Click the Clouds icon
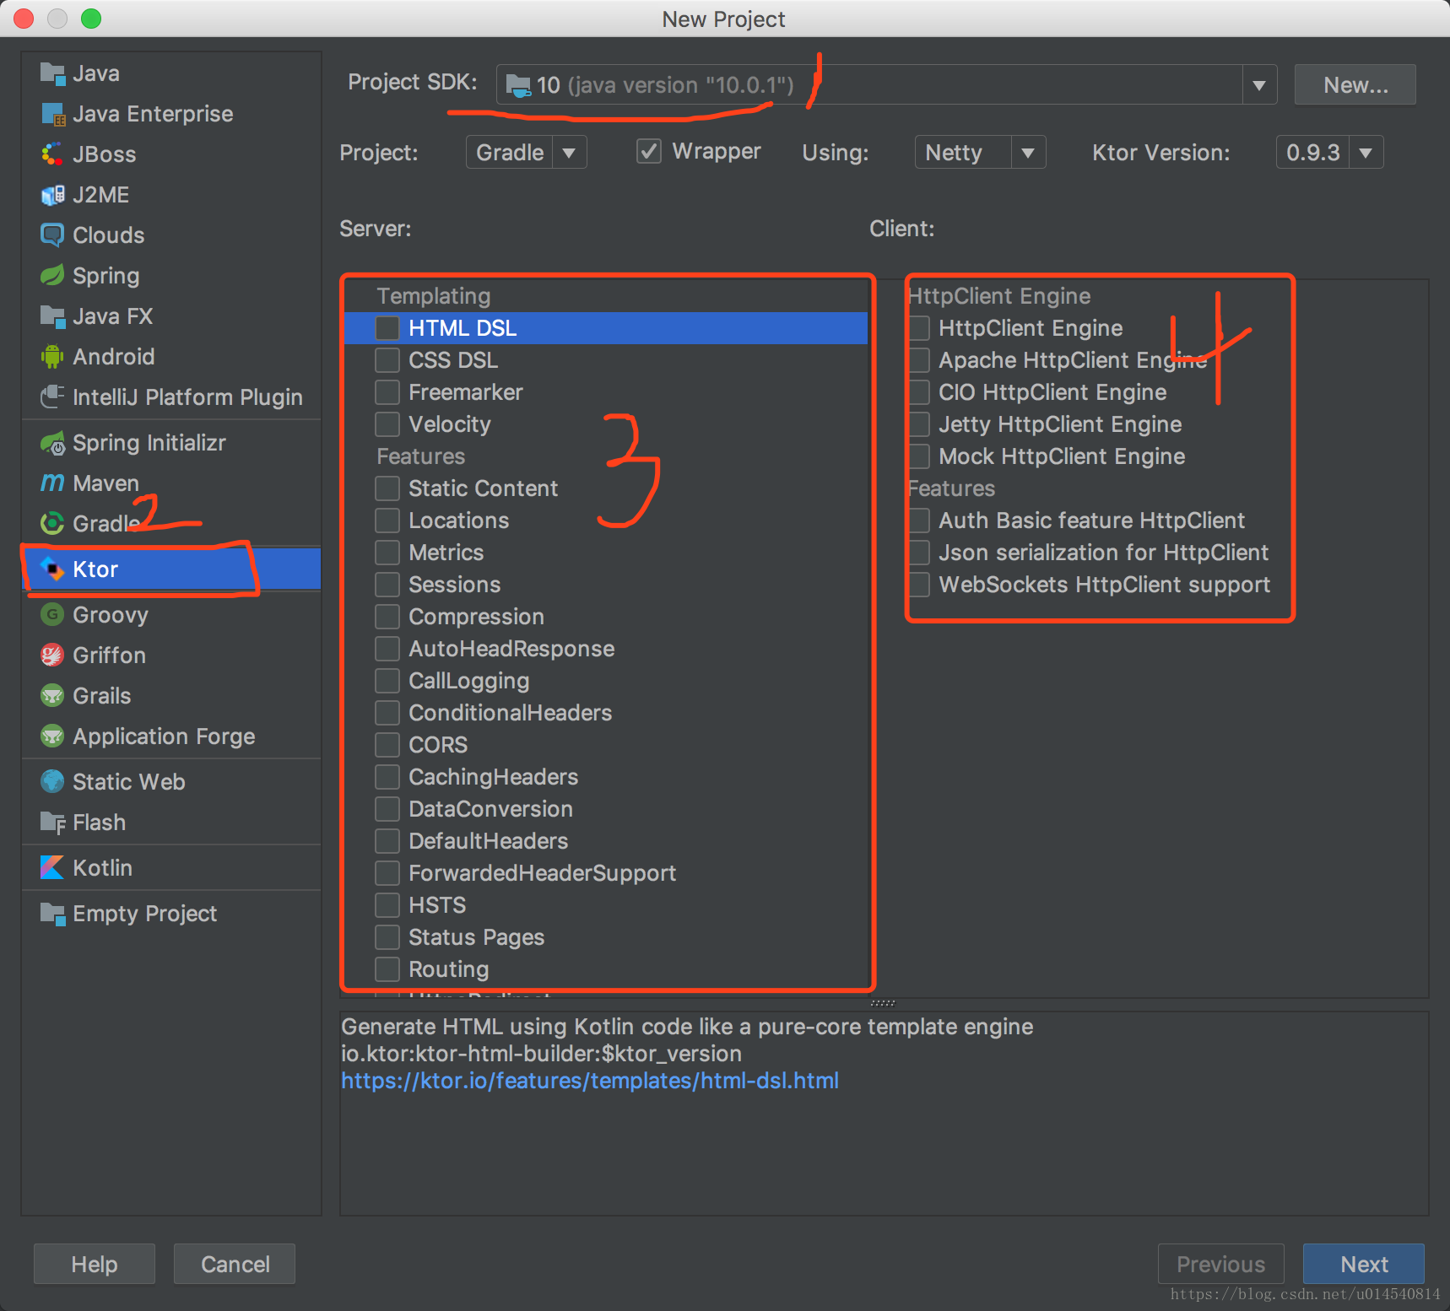 point(52,235)
